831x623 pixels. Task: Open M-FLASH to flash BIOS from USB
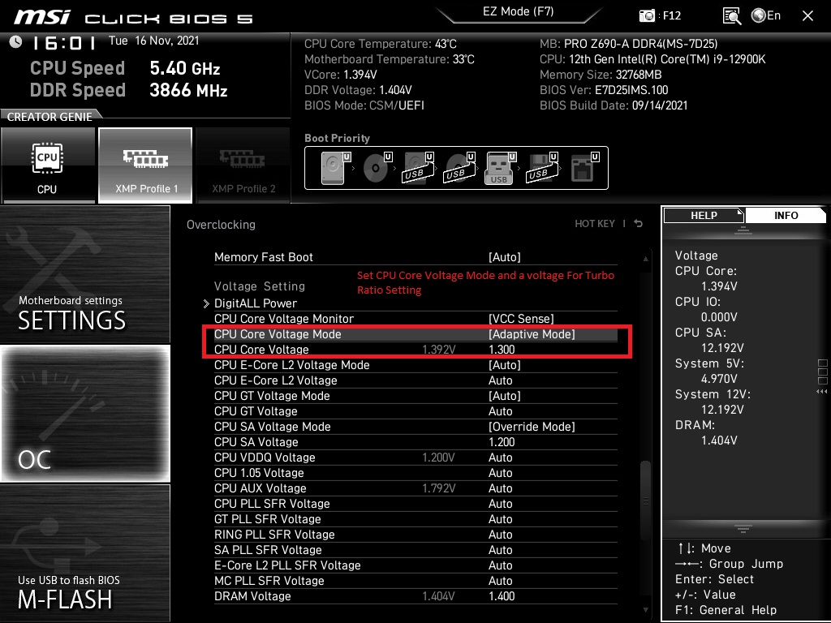point(84,553)
